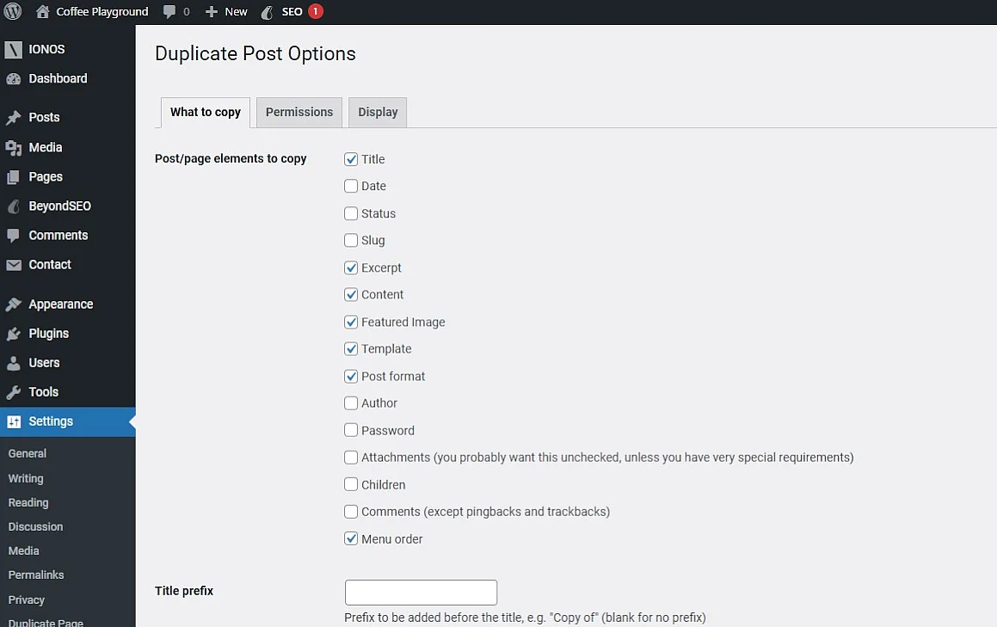Click the Comments speech bubble icon in sidebar
This screenshot has width=997, height=627.
point(14,236)
